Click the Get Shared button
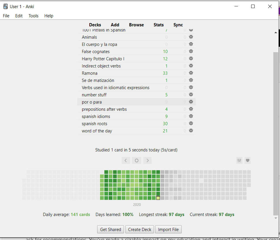 pyautogui.click(x=111, y=230)
